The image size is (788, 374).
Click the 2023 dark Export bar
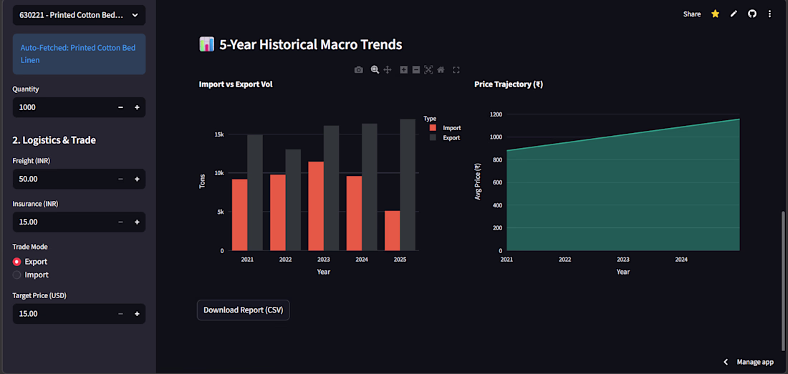pos(331,188)
